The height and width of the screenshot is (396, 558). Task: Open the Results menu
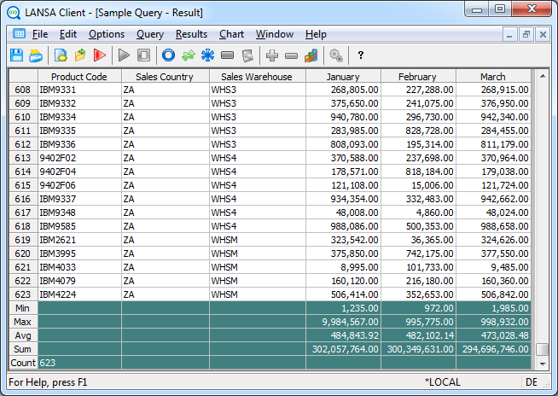(x=191, y=34)
